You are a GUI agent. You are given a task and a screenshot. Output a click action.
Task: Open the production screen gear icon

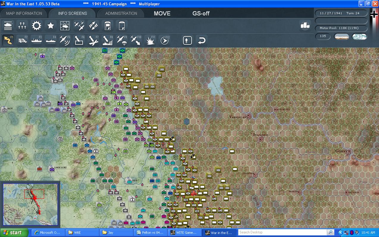(37, 26)
